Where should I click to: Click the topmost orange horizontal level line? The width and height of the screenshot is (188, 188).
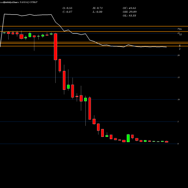(94, 26)
